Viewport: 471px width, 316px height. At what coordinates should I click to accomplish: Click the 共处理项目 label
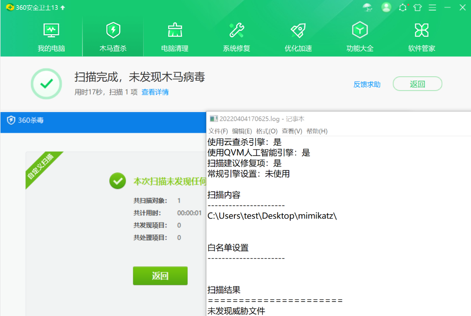click(x=150, y=237)
